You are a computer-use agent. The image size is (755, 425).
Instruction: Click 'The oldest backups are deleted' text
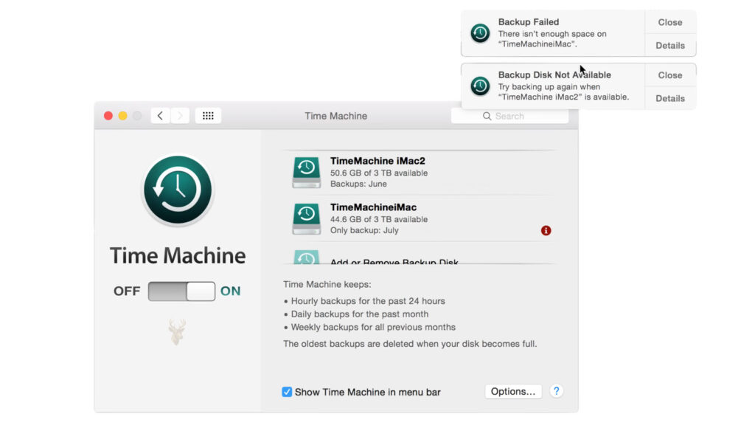click(410, 344)
